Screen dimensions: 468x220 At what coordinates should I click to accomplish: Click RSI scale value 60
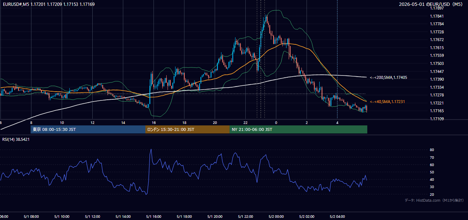[432, 165]
